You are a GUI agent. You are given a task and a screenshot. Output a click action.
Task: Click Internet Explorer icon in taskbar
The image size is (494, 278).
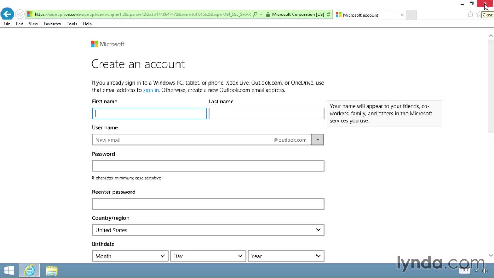[x=30, y=270]
